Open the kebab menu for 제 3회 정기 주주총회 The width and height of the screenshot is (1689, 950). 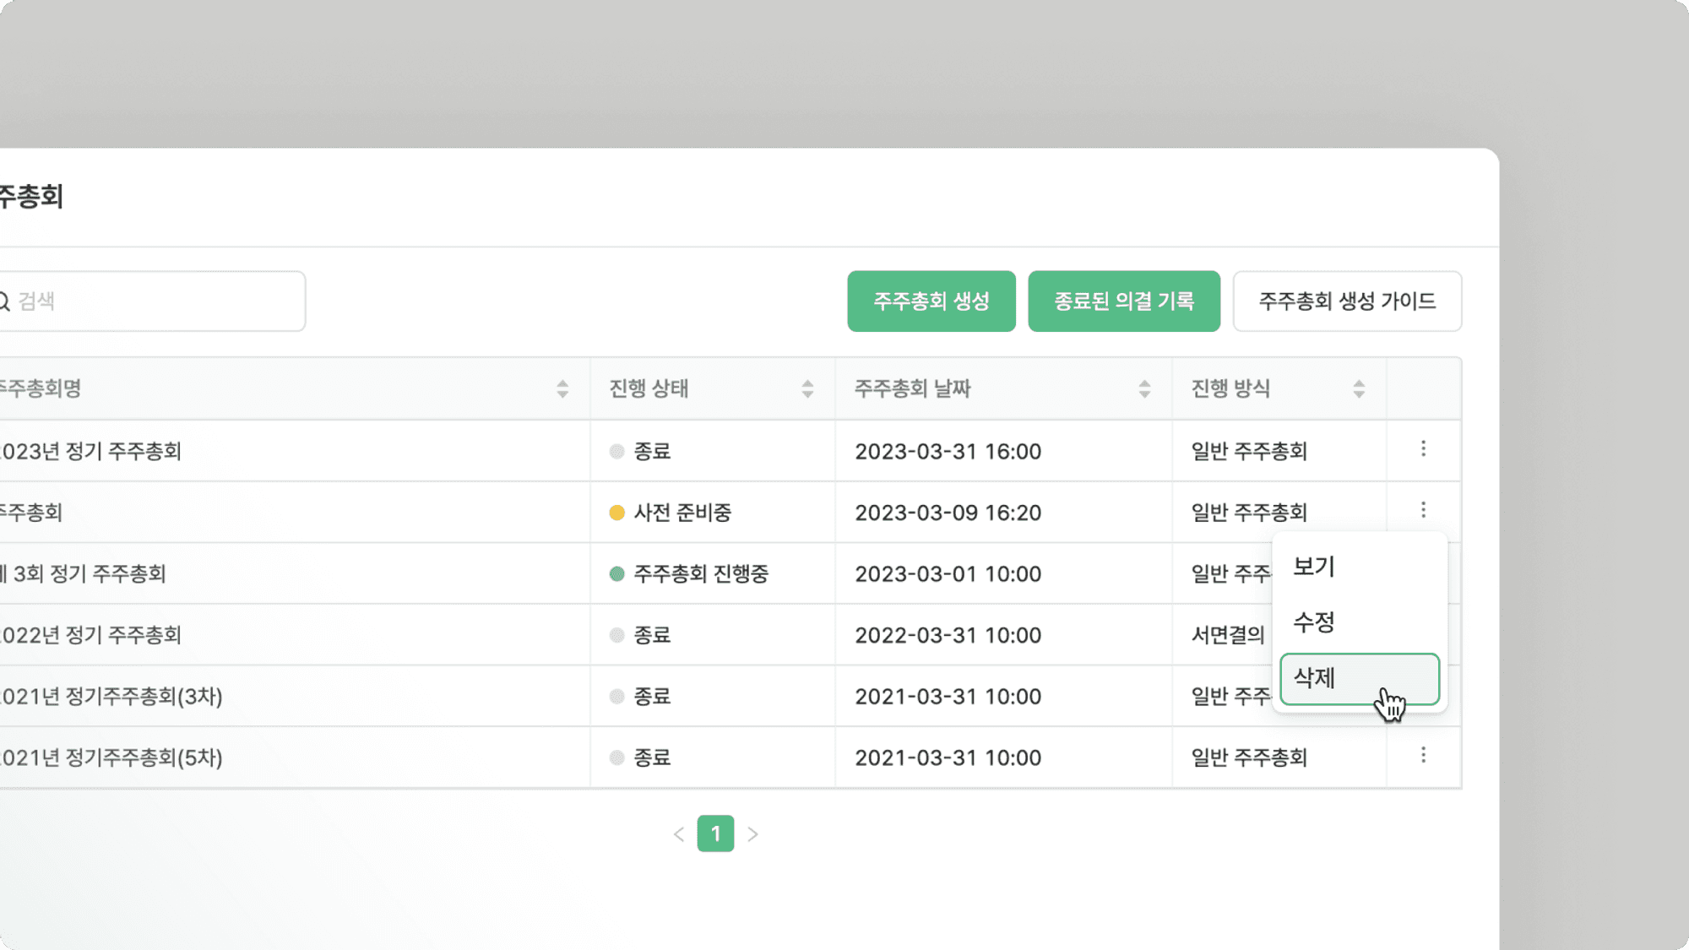point(1423,573)
